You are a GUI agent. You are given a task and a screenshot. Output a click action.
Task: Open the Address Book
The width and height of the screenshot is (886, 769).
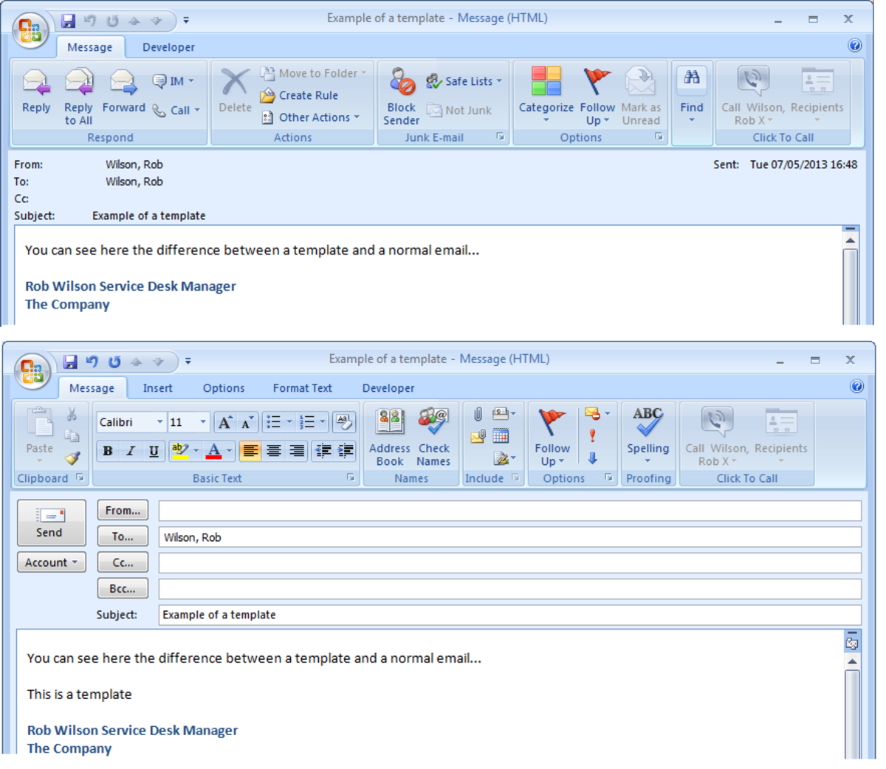pyautogui.click(x=389, y=437)
